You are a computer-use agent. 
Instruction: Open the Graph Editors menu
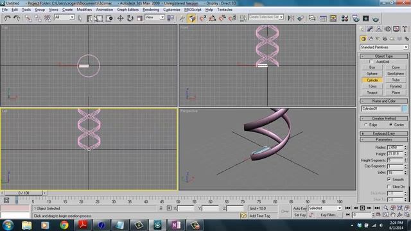point(128,10)
